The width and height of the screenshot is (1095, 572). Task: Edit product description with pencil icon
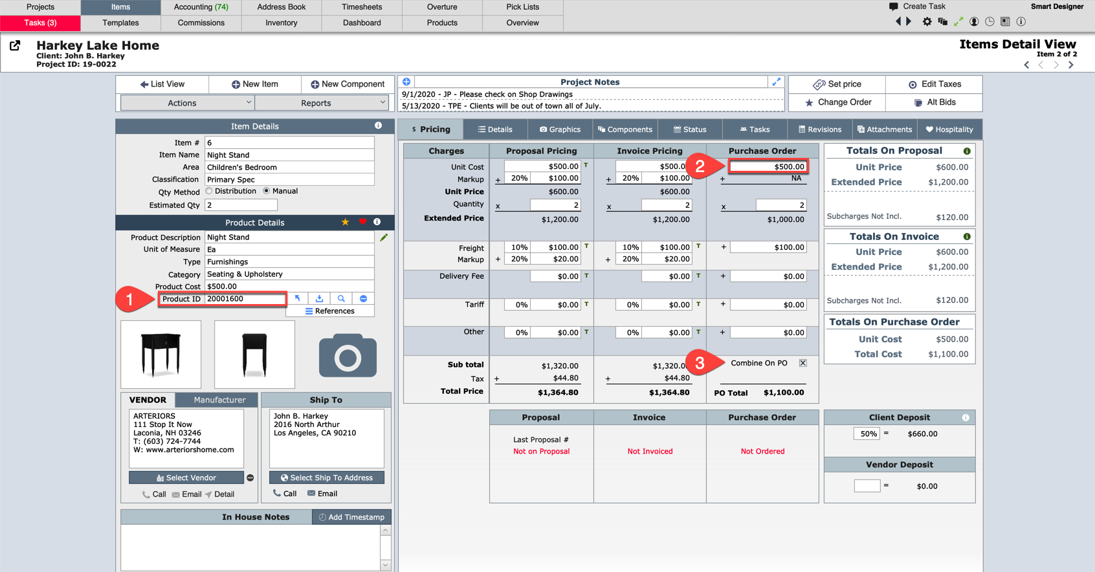coord(384,237)
